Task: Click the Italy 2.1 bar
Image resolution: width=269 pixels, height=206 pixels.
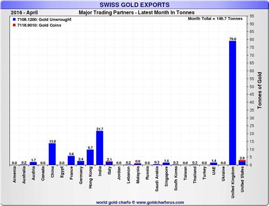Action: tap(109, 163)
